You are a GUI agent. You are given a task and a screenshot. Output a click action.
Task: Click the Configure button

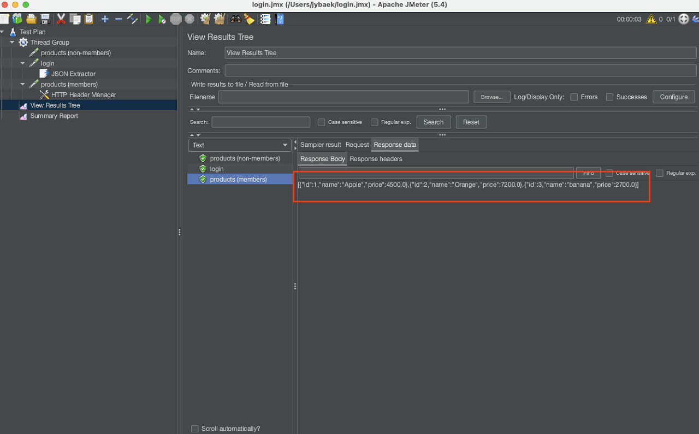tap(673, 97)
